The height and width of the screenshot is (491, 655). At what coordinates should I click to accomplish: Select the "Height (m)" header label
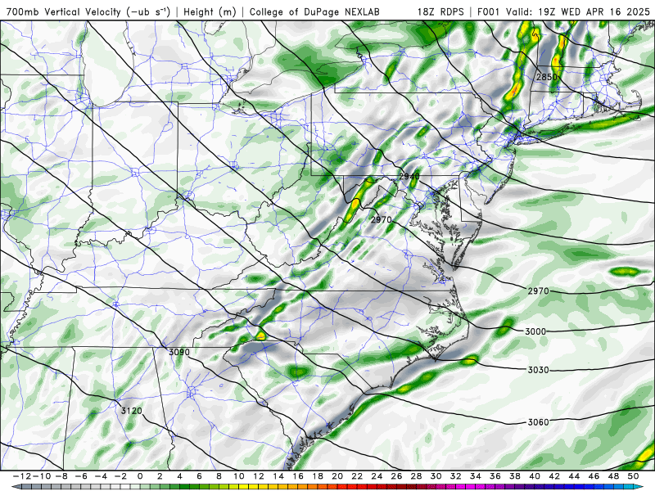(210, 11)
